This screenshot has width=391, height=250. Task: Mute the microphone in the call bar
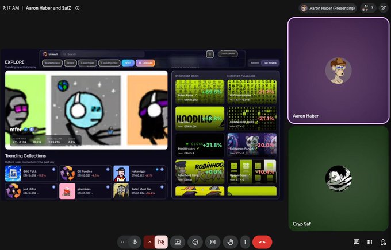[x=135, y=242]
